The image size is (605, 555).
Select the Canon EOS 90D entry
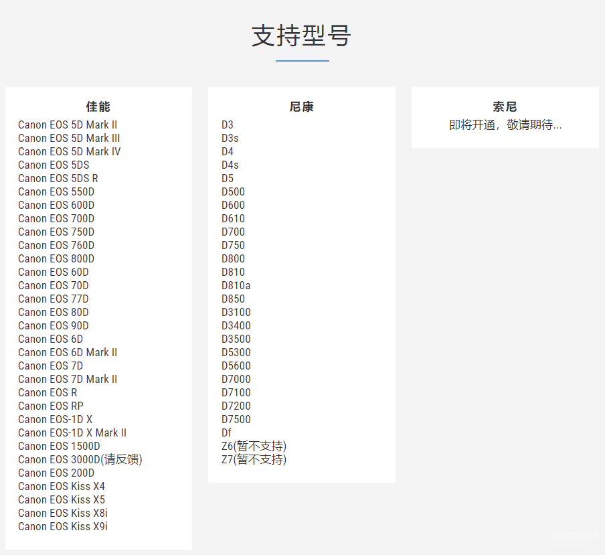click(54, 325)
